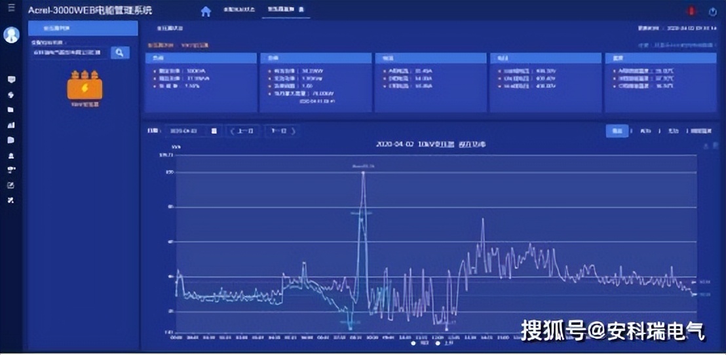
Task: Click the A-phase winding temperature row
Action: click(645, 71)
